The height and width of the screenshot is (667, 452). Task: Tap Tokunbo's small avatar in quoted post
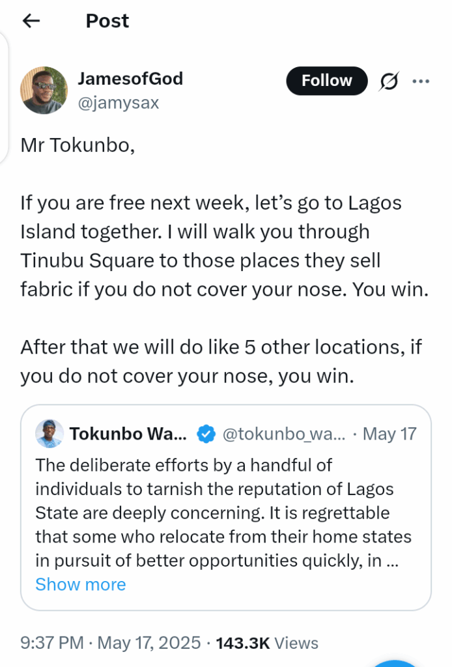[49, 434]
